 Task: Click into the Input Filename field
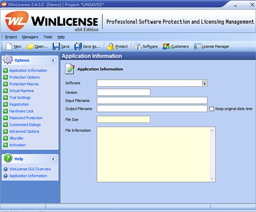coord(152,100)
